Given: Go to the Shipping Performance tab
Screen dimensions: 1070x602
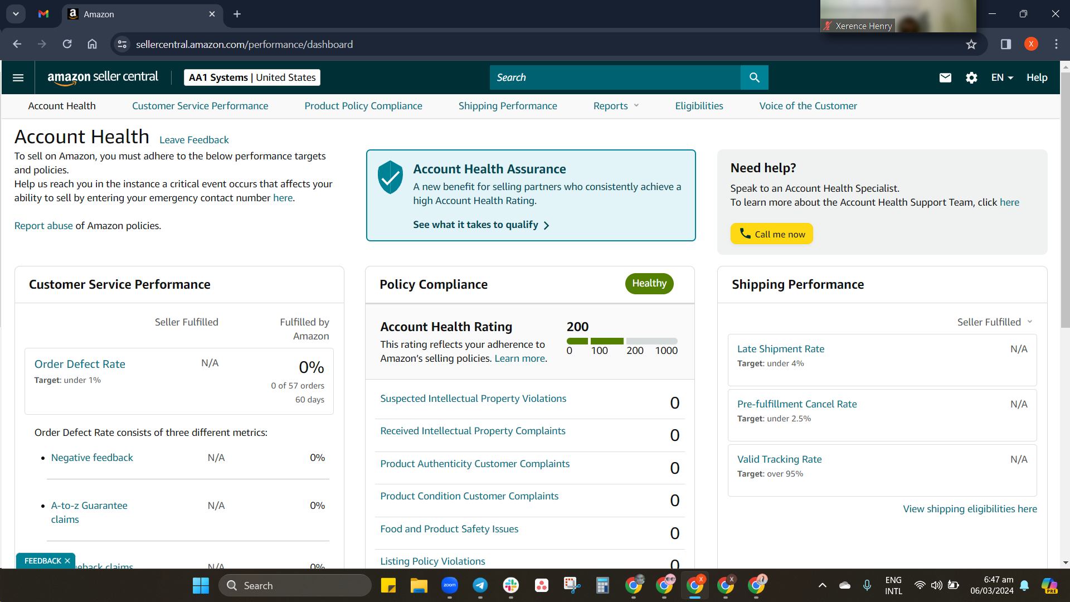Looking at the screenshot, I should click(508, 106).
